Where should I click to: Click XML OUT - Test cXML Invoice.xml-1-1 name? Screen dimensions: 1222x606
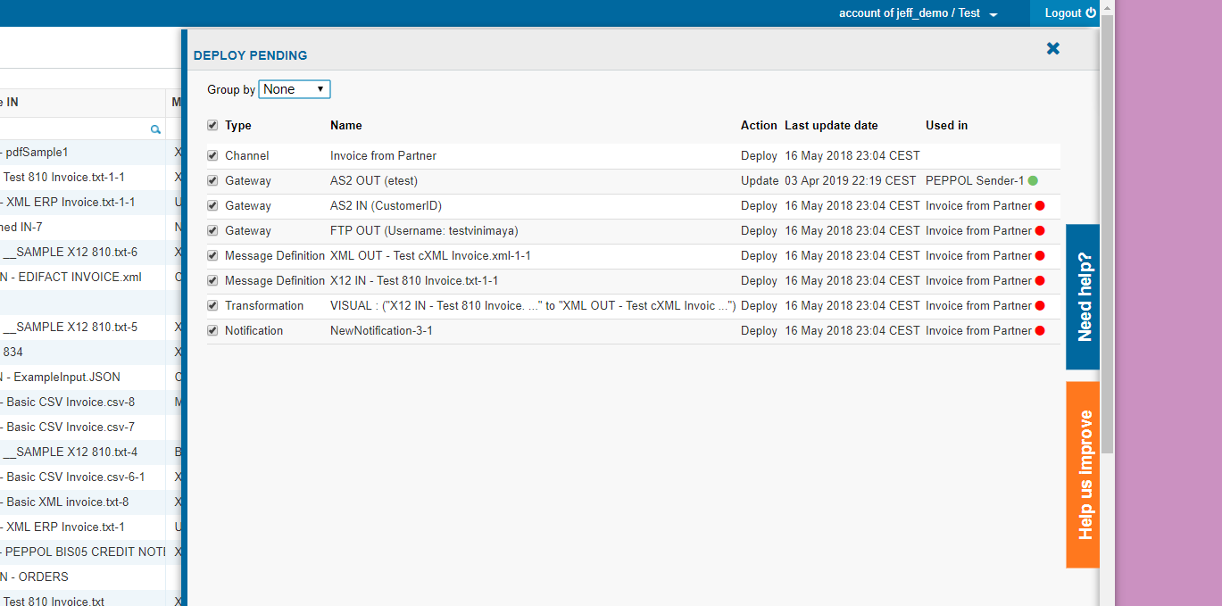point(430,255)
